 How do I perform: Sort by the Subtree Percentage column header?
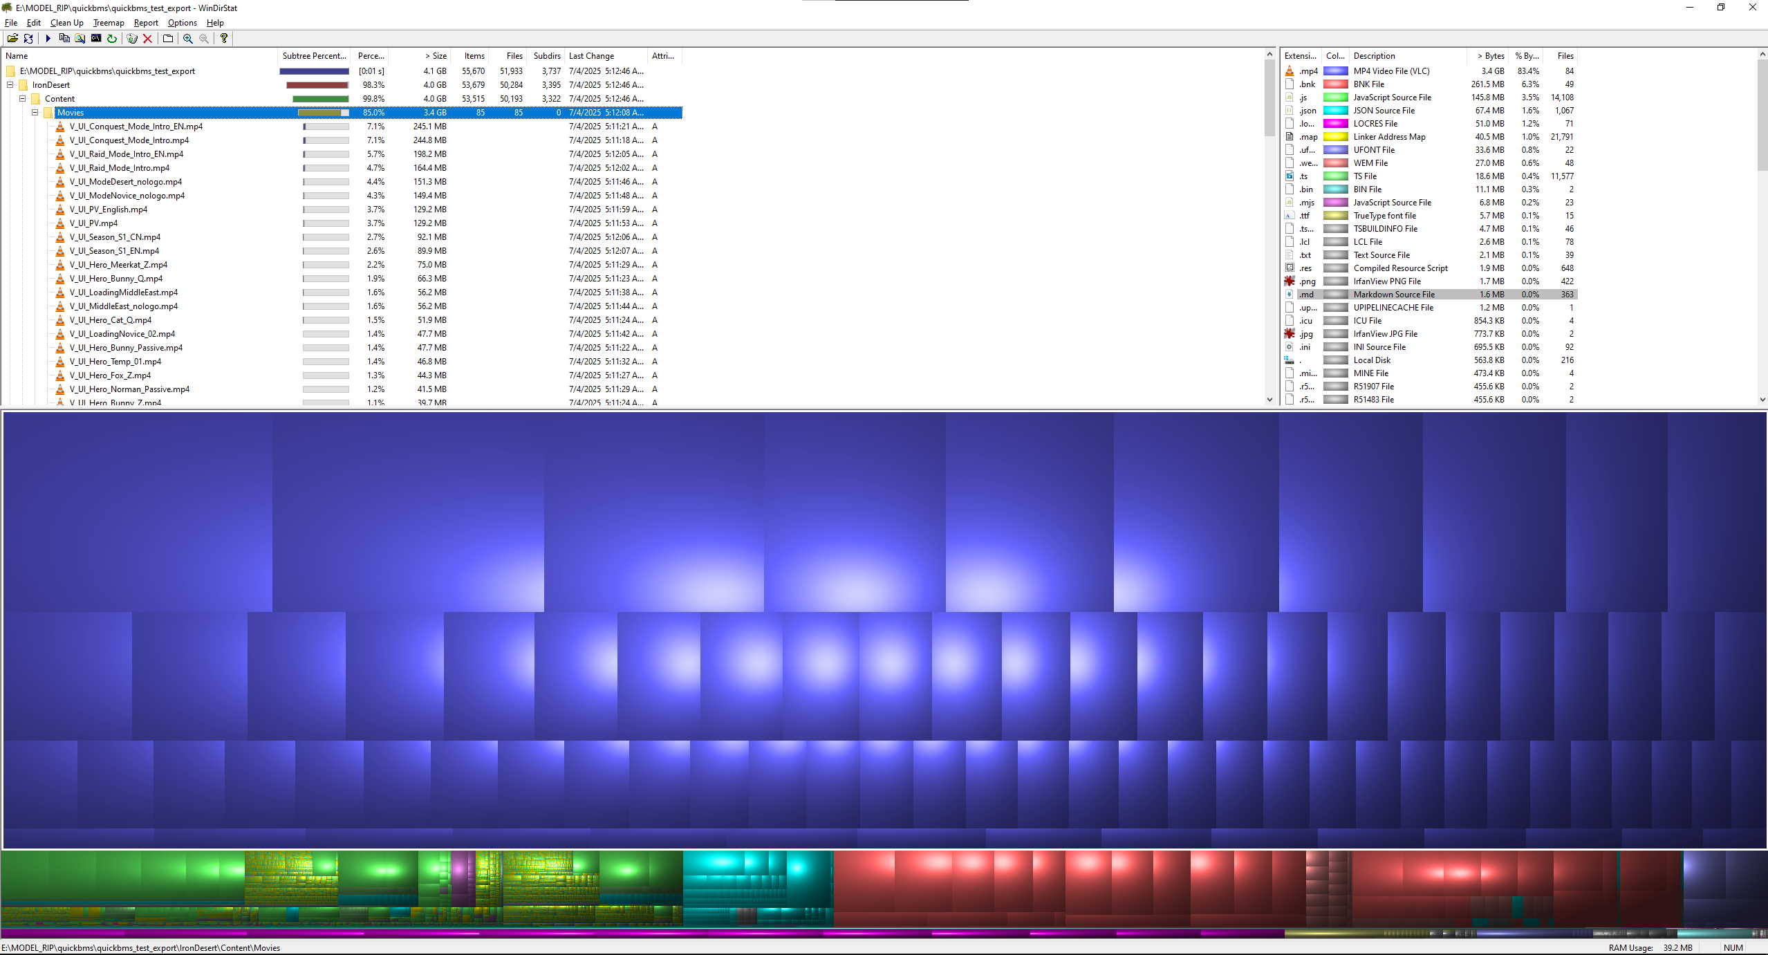[314, 56]
